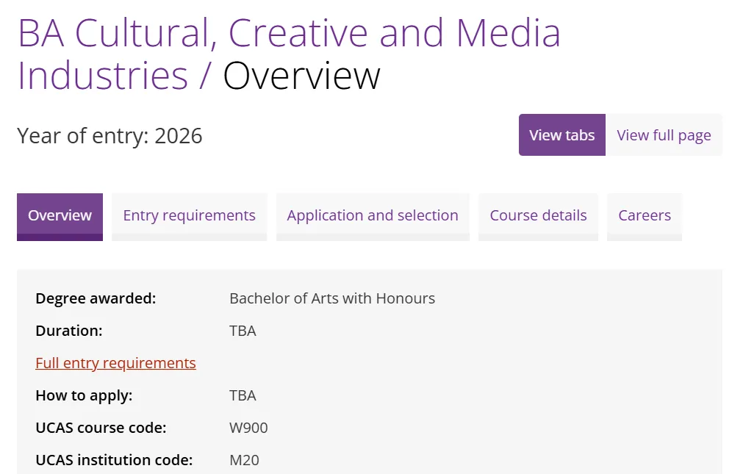Click the UCAS course code label

(101, 428)
